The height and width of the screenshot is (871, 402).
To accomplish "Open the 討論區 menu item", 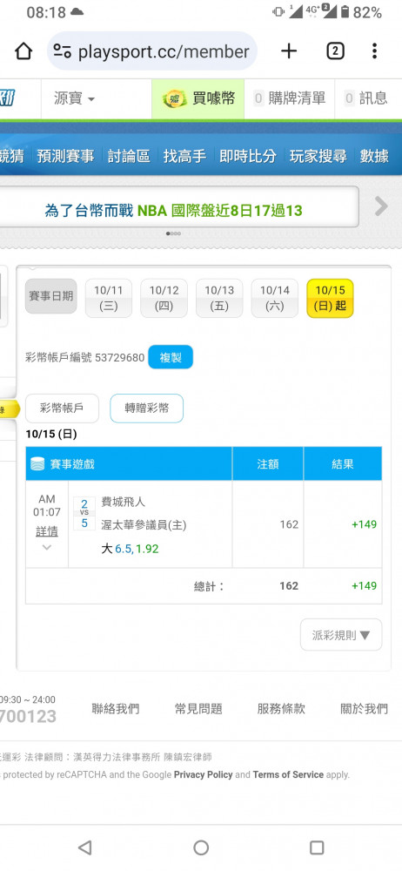I will point(129,156).
